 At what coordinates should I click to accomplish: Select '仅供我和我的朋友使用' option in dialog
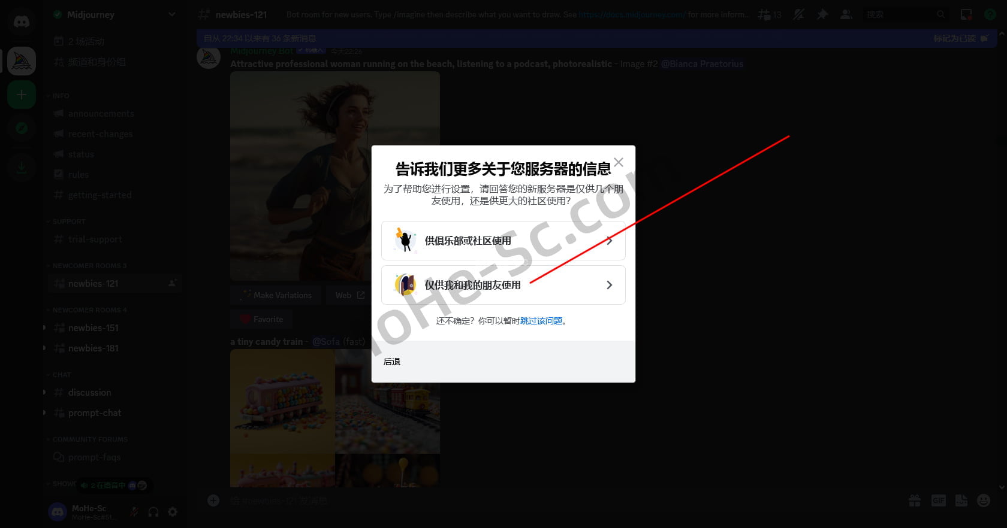tap(503, 285)
